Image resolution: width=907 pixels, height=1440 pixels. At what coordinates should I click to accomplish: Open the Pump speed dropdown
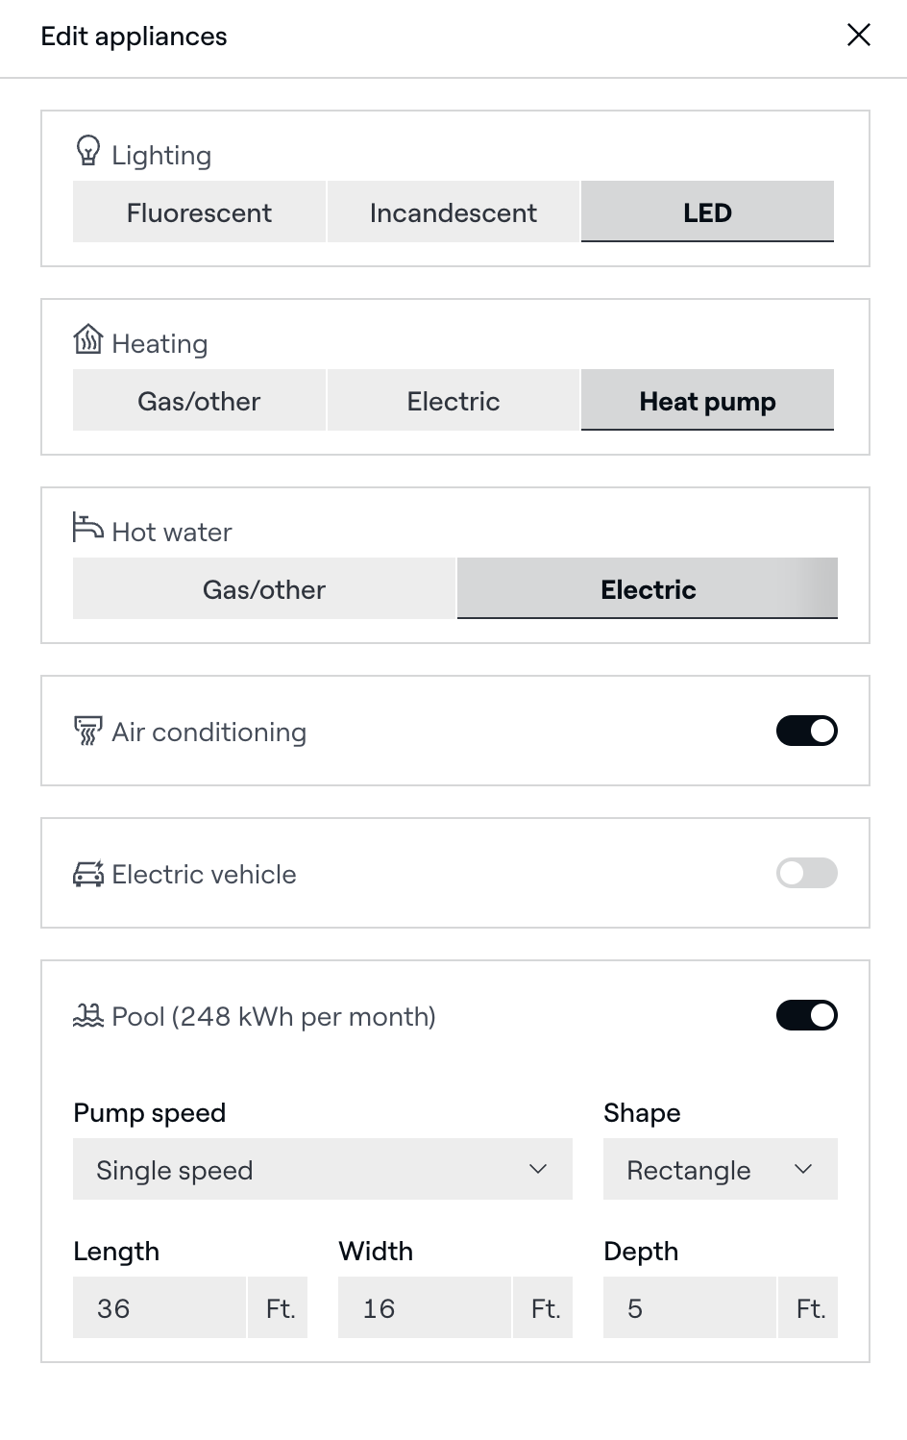[x=322, y=1170]
